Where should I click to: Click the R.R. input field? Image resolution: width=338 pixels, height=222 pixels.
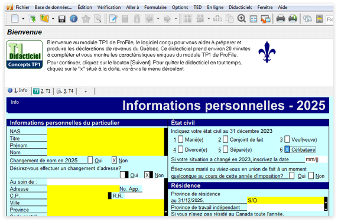(x=144, y=196)
